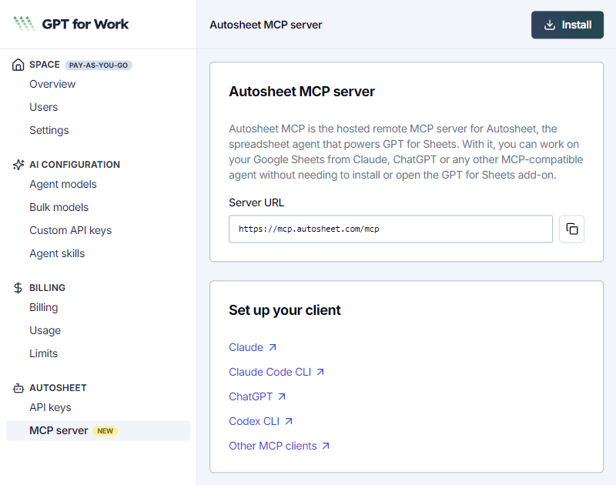Open the Users page
The height and width of the screenshot is (485, 616).
(44, 107)
